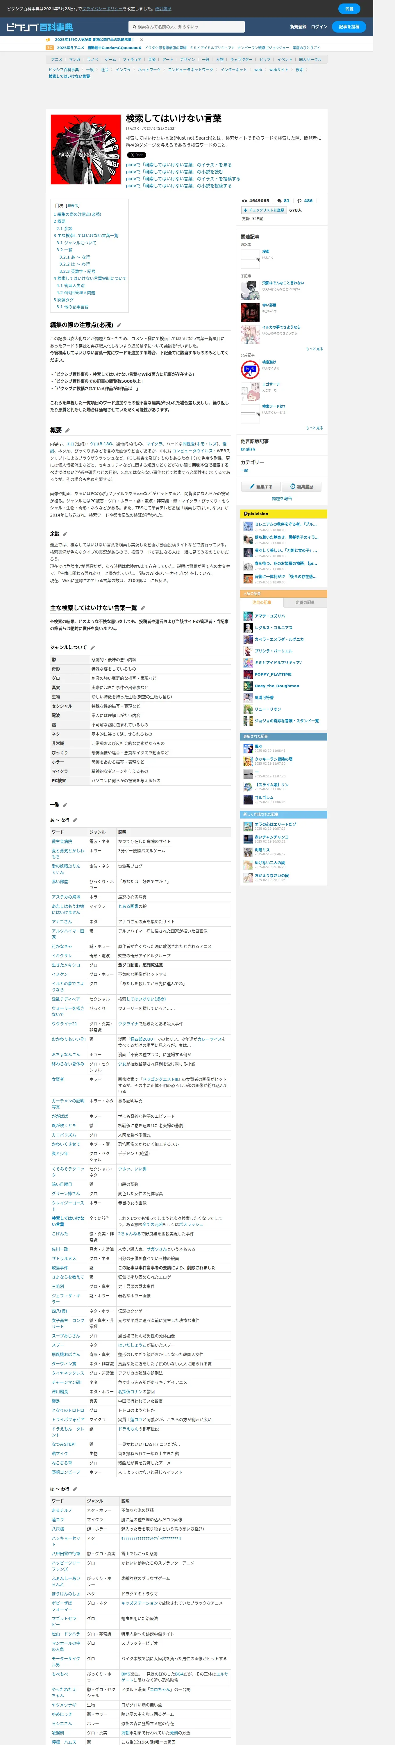Click the X Post share button

coord(136,155)
